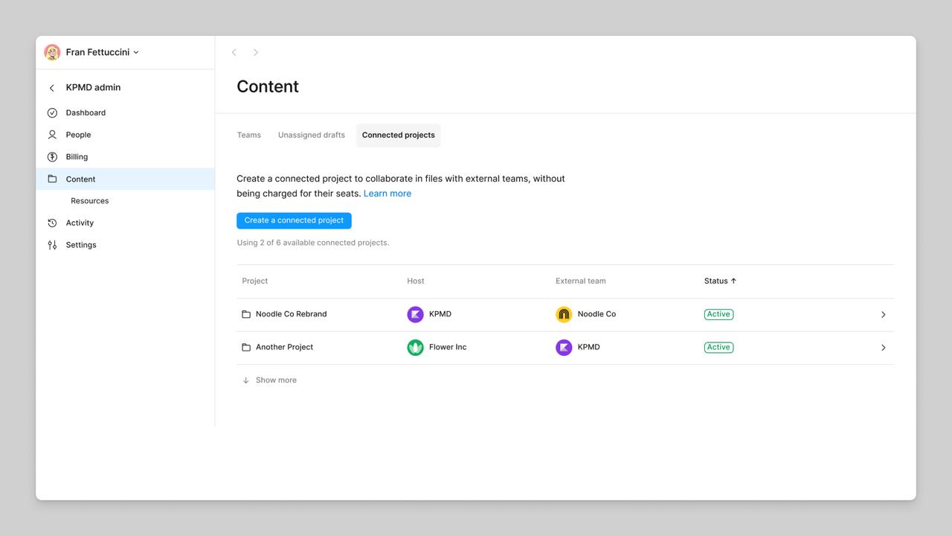The image size is (952, 536).
Task: Toggle the Status column sort order
Action: [720, 281]
